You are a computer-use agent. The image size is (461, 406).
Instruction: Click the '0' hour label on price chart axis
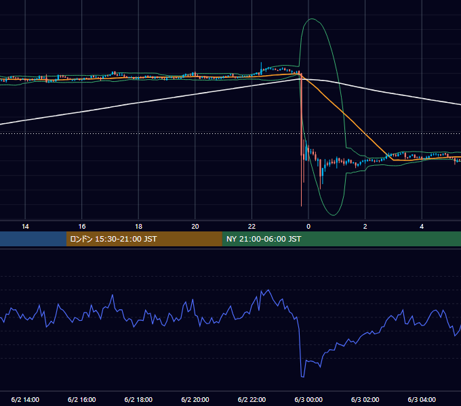click(308, 227)
